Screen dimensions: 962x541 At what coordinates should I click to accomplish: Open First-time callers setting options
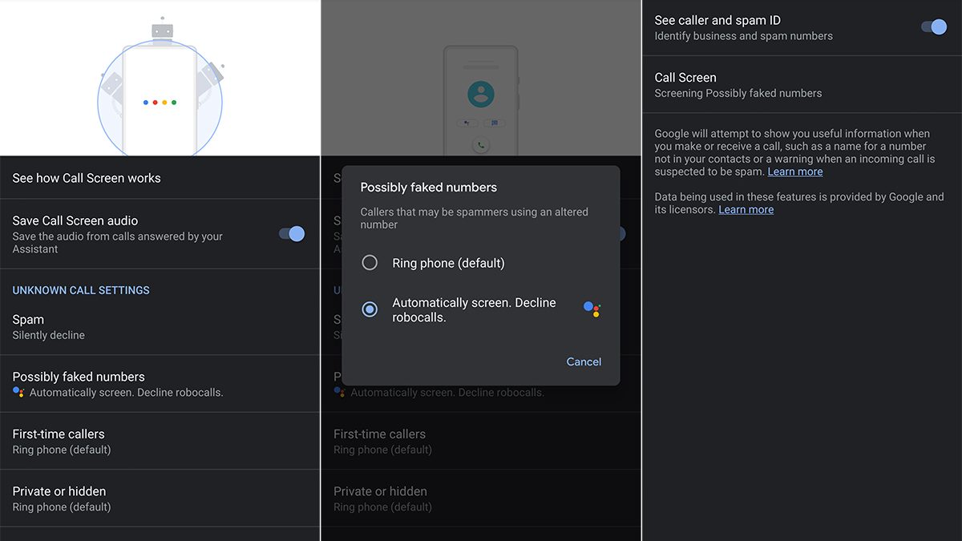pyautogui.click(x=160, y=441)
